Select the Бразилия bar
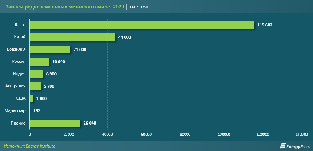The height and width of the screenshot is (151, 313). (50, 49)
